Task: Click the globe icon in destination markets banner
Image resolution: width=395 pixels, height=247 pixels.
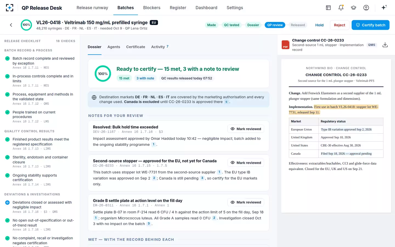Action: click(x=94, y=97)
